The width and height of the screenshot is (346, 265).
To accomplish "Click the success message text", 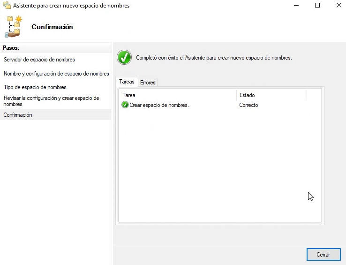I will tap(214, 58).
